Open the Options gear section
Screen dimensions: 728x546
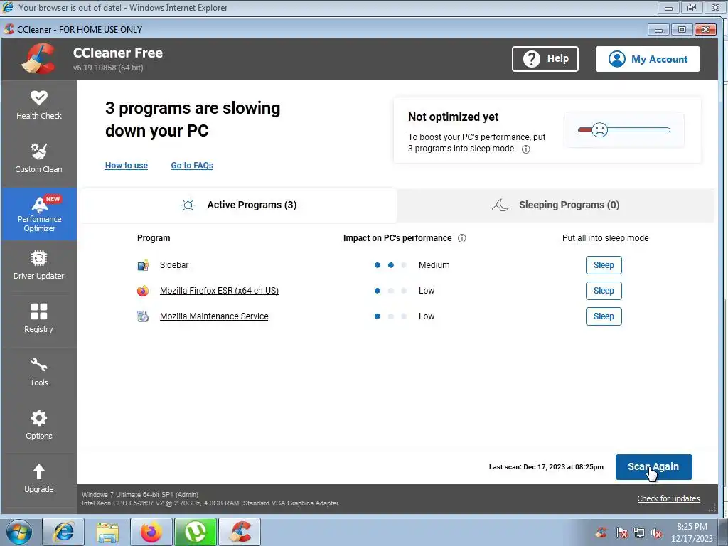pos(39,427)
